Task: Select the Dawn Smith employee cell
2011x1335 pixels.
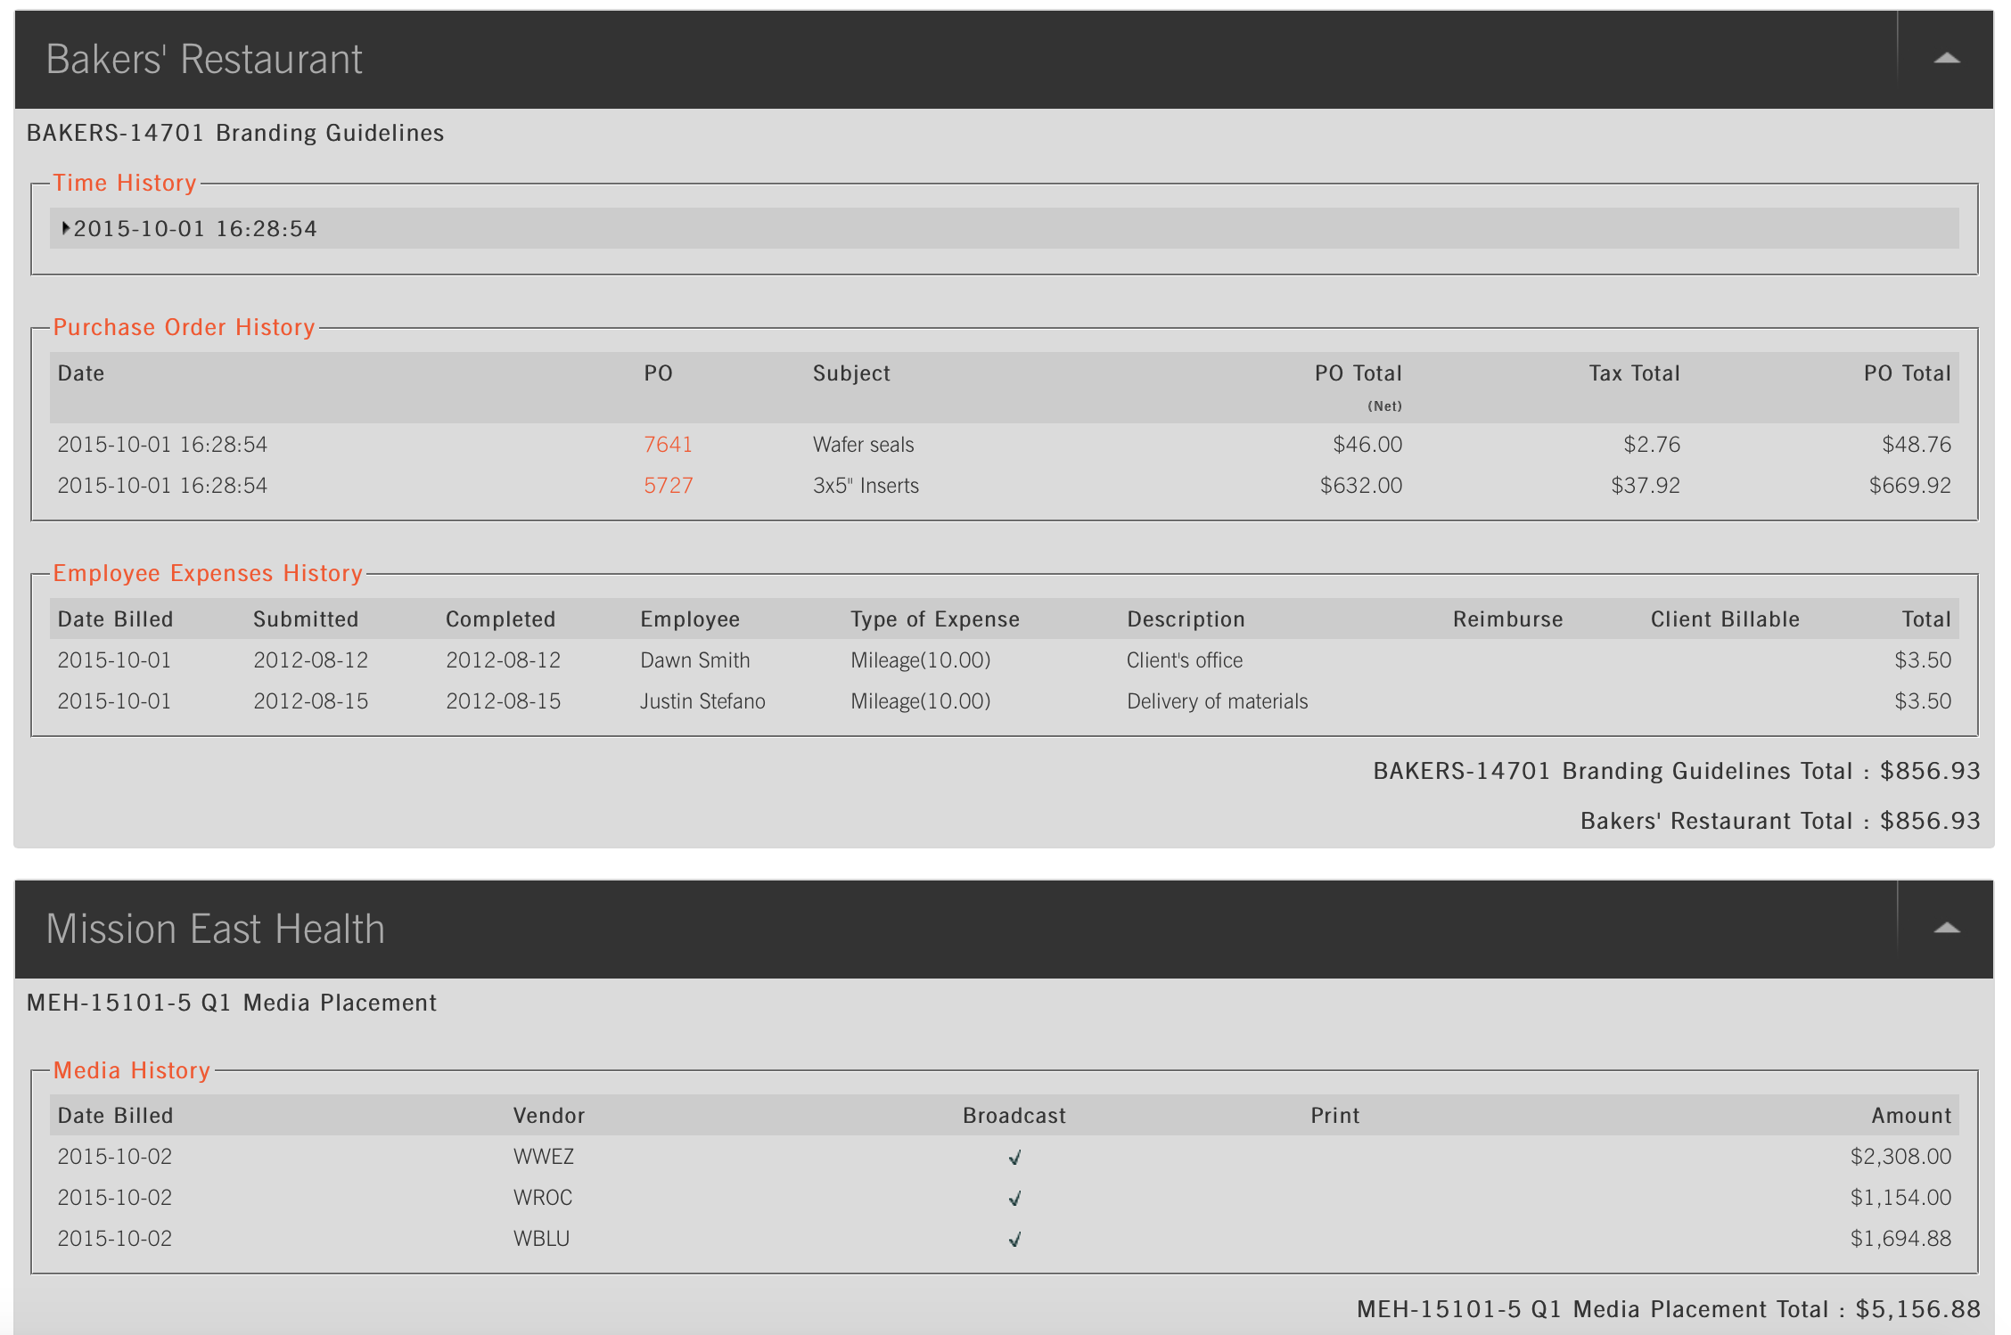Action: 695,660
